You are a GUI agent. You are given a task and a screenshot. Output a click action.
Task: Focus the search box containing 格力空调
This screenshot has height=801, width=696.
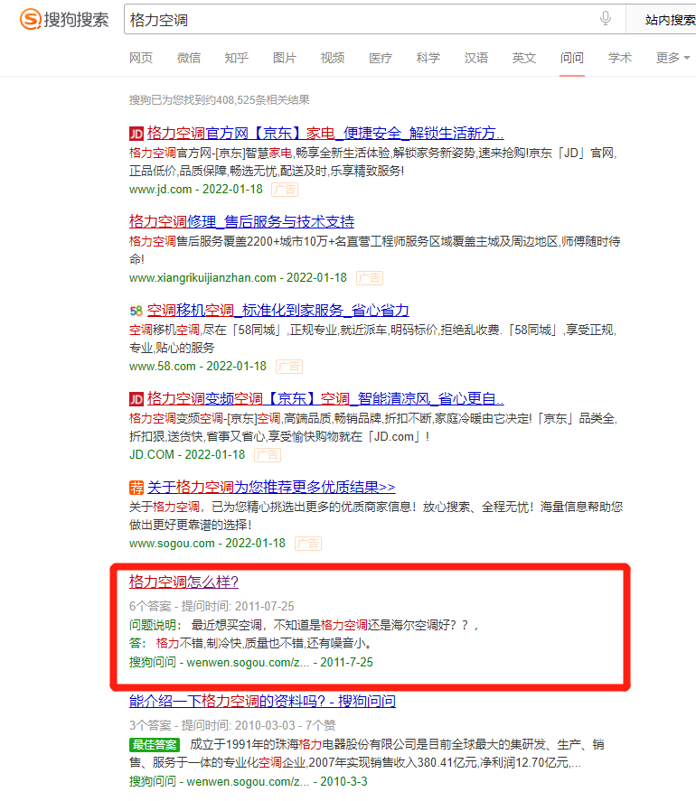pos(375,19)
